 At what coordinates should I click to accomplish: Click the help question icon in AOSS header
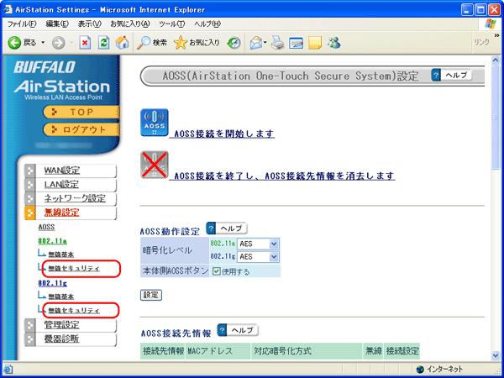[x=435, y=75]
